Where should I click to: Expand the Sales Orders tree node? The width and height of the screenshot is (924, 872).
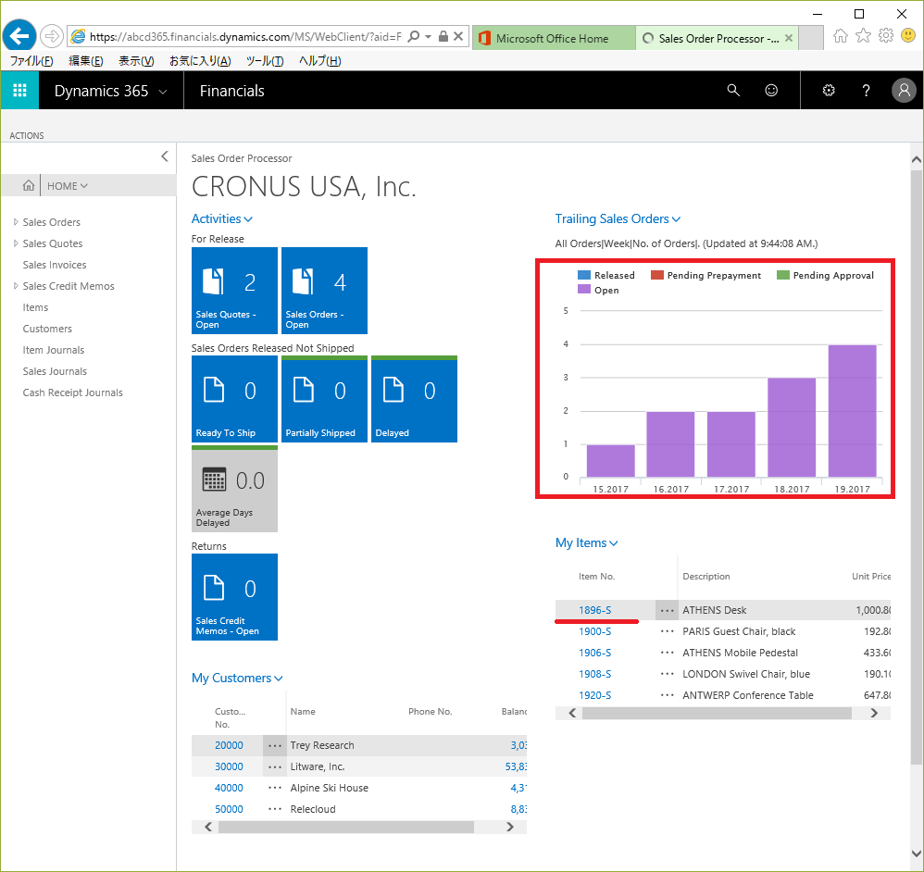coord(16,222)
